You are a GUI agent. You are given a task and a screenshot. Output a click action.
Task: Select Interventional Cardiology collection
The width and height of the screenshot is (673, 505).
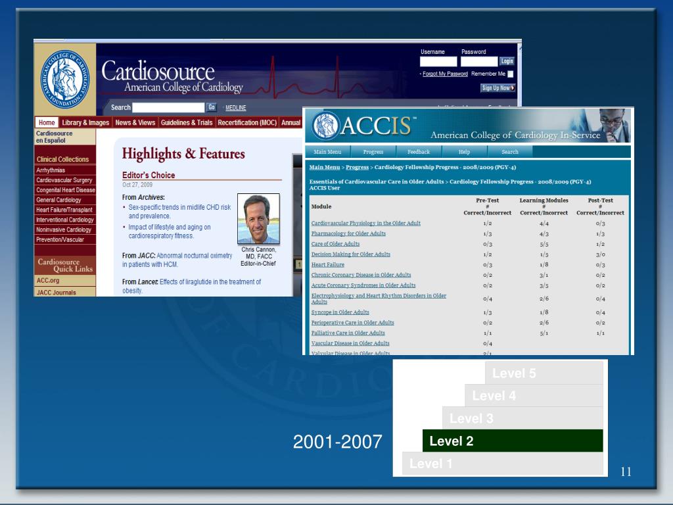[65, 220]
